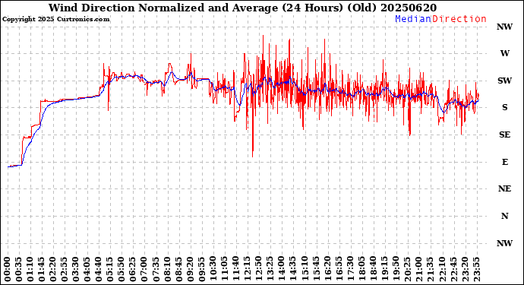Click the 00:35 time axis label
This screenshot has height=285, width=524.
point(19,270)
